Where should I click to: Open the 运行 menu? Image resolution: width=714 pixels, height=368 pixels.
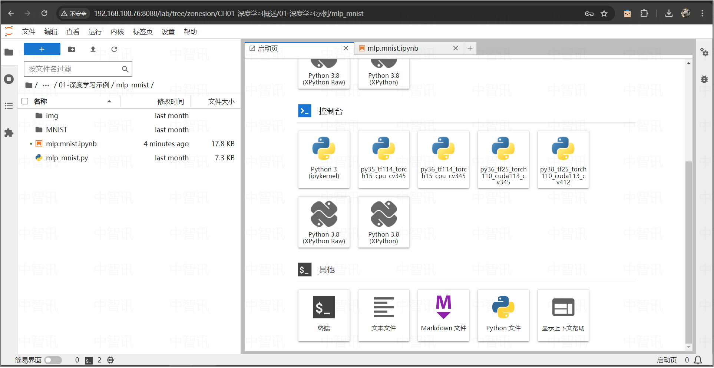click(x=95, y=32)
